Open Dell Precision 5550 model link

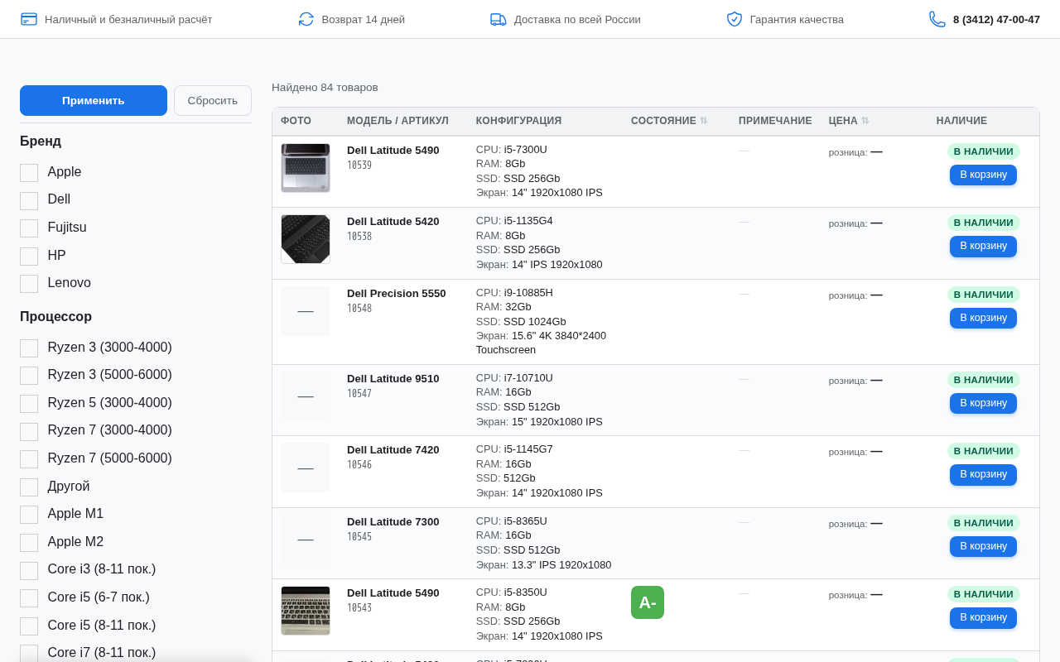[397, 294]
